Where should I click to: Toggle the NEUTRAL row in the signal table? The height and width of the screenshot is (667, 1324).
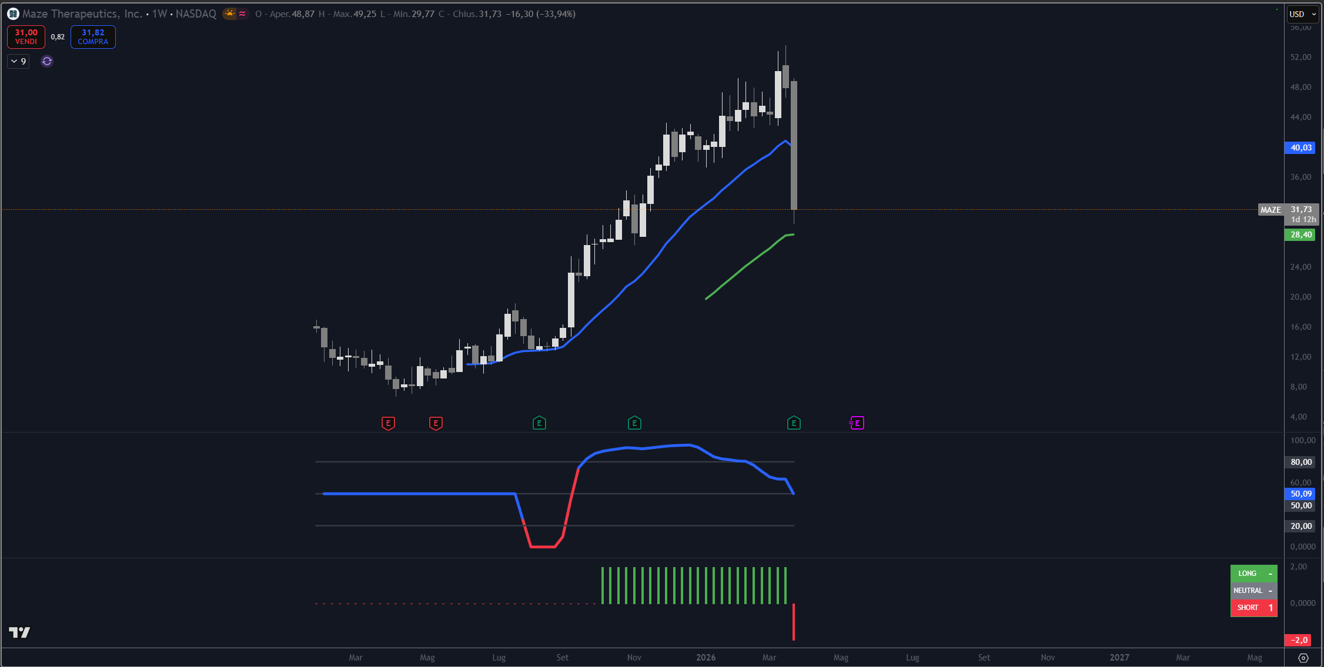(x=1253, y=591)
